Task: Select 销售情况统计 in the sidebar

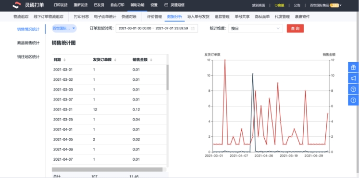Action: (x=28, y=29)
